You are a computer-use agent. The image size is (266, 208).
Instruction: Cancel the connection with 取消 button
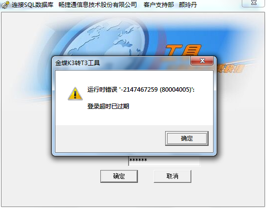click(173, 176)
